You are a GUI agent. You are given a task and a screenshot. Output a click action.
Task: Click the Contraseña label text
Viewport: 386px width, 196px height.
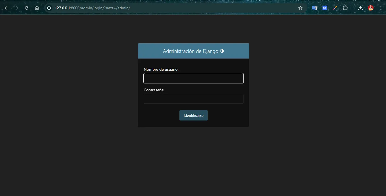(154, 90)
